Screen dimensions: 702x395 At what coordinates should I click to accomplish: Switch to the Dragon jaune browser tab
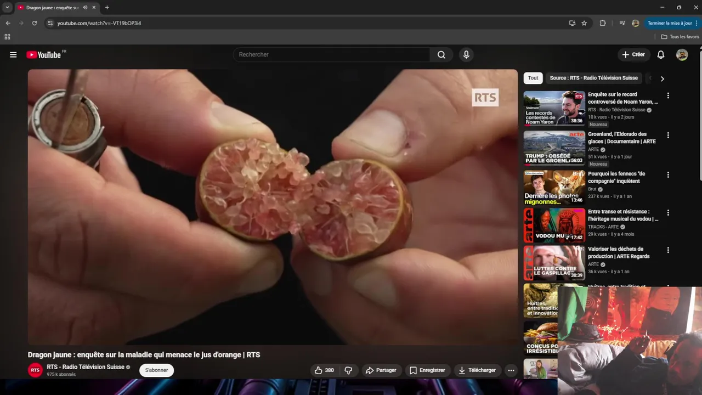click(52, 8)
